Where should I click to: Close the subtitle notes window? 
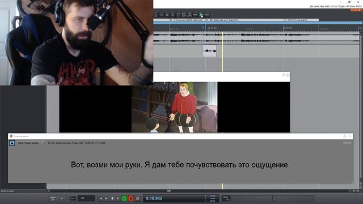click(x=350, y=136)
